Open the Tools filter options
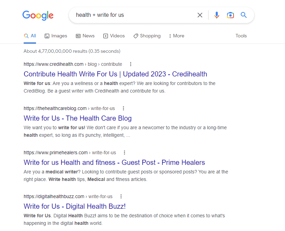This screenshot has width=285, height=231. [241, 36]
